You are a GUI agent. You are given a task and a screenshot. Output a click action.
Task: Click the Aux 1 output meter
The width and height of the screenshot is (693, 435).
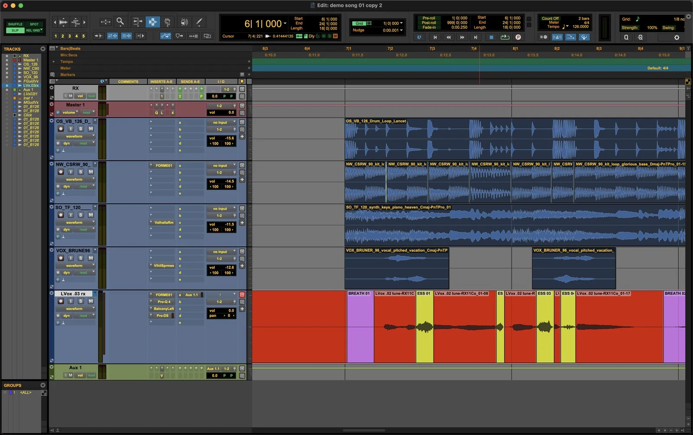[x=102, y=372]
